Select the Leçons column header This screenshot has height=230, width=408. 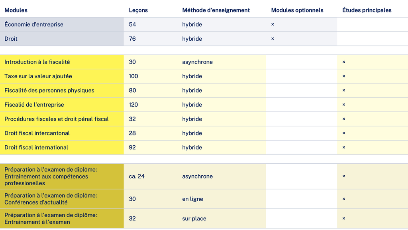[138, 10]
